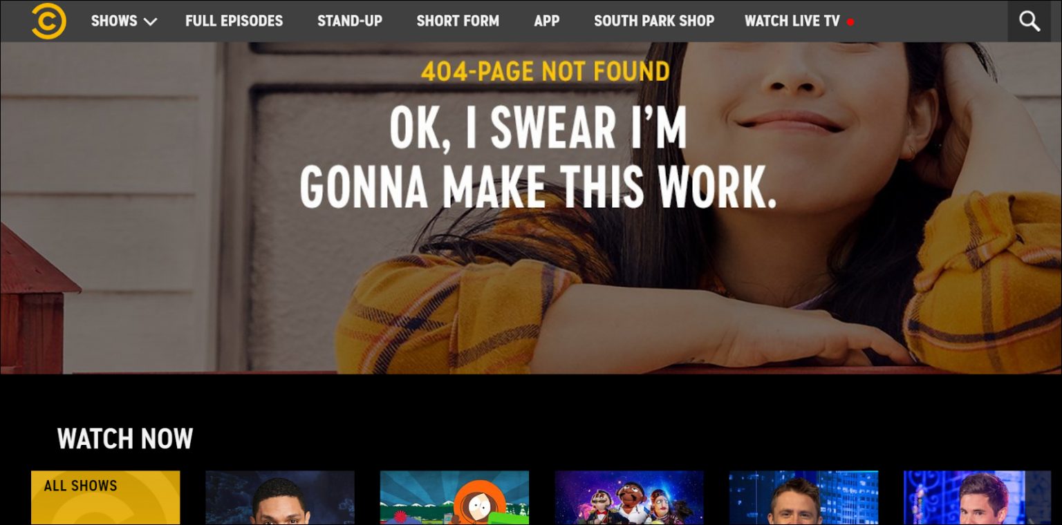Click Watch Live TV

[x=792, y=21]
